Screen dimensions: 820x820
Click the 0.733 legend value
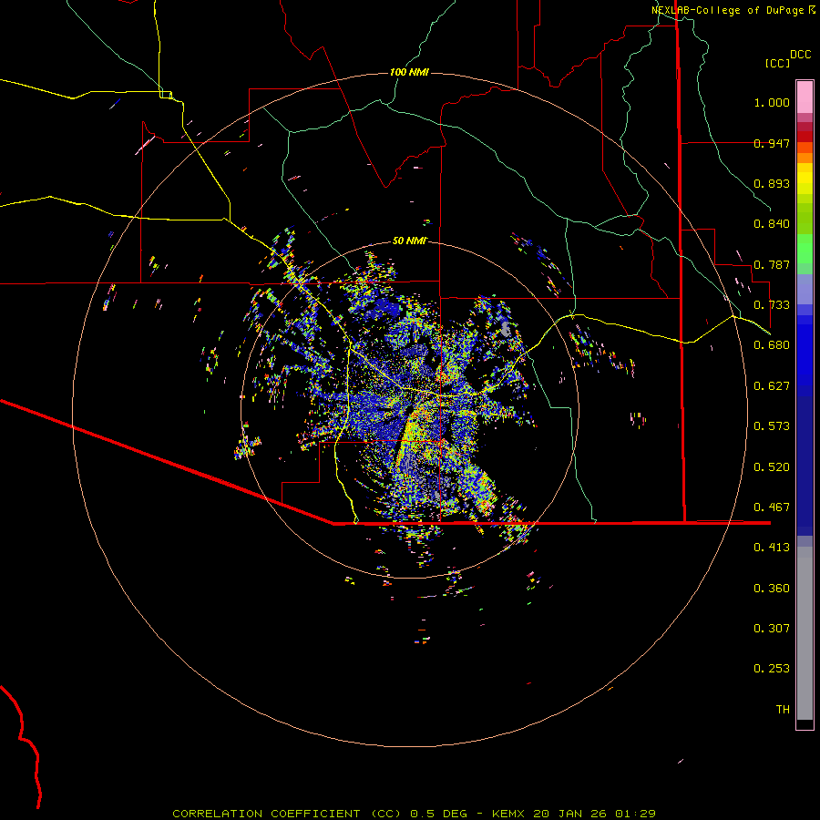pos(772,305)
